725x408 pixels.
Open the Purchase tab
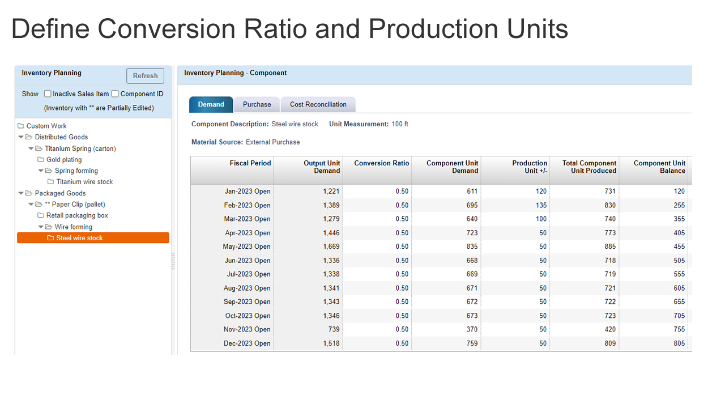(x=257, y=104)
